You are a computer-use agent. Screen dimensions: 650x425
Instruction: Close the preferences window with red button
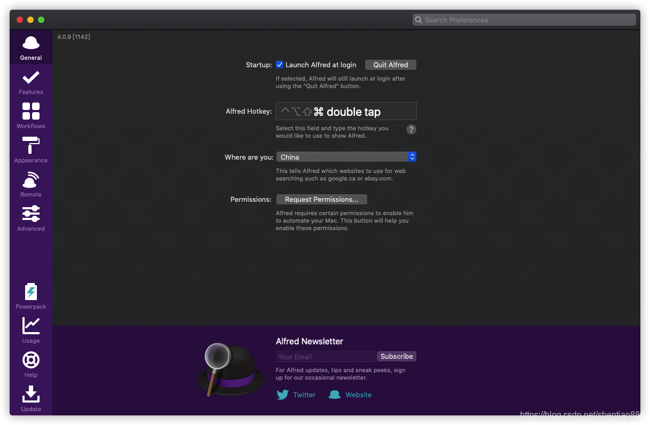(20, 20)
